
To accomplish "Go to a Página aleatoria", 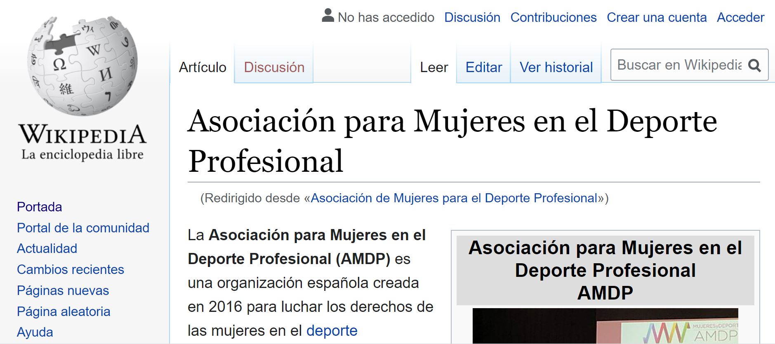I will (64, 311).
